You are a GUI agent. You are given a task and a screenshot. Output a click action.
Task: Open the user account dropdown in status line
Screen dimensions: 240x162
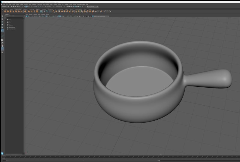[x=93, y=7]
